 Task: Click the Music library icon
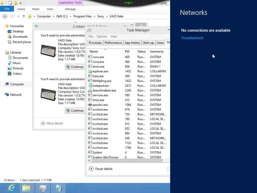click(10, 63)
